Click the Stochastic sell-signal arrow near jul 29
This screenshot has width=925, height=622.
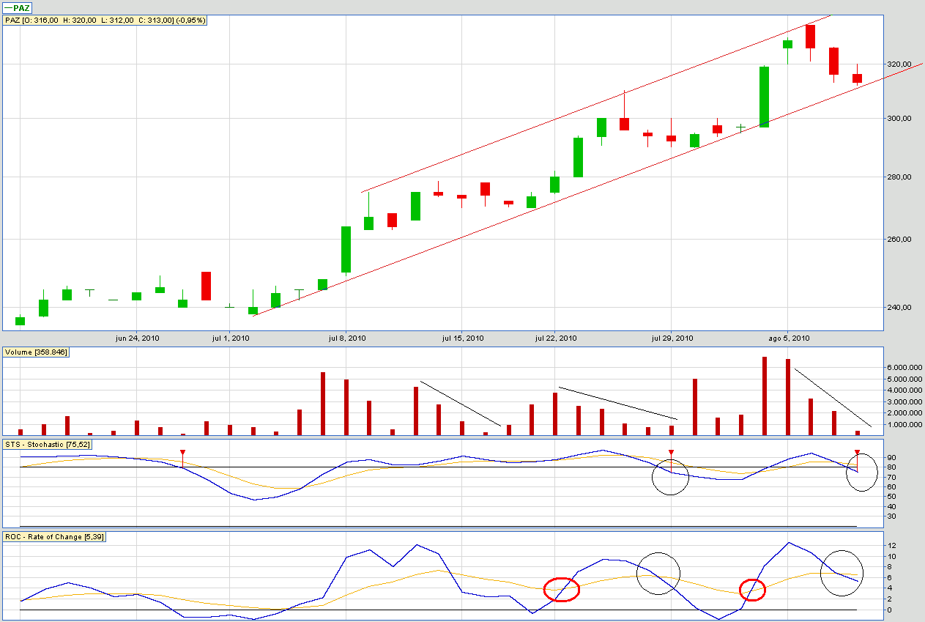[x=671, y=452]
